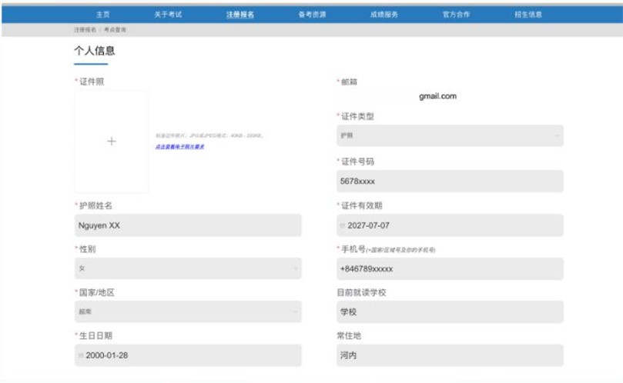Click the 手机号 phone number field
Image resolution: width=623 pixels, height=383 pixels.
click(x=450, y=268)
